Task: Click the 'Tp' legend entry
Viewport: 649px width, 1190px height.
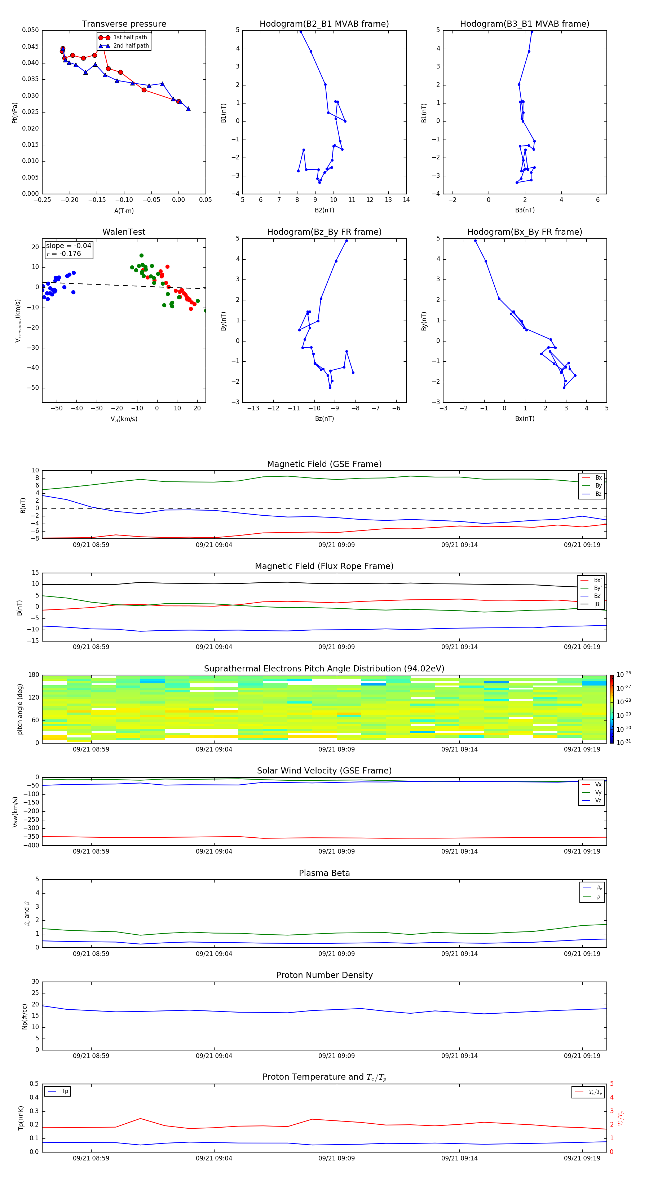Action: point(58,1091)
